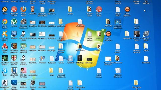
Task: Select World of Tanks game icon
Action: [x=33, y=83]
